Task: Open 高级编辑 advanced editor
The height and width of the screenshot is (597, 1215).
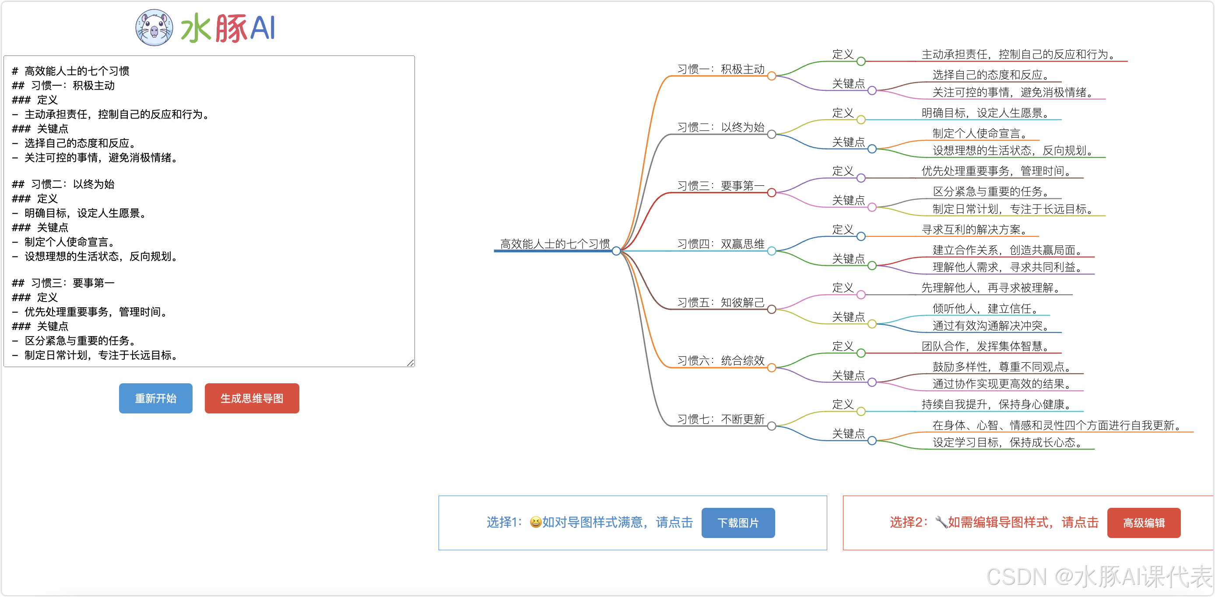Action: (1143, 523)
